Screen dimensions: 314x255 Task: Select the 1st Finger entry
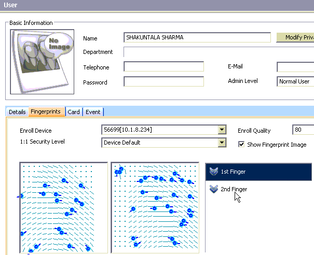[x=260, y=172]
